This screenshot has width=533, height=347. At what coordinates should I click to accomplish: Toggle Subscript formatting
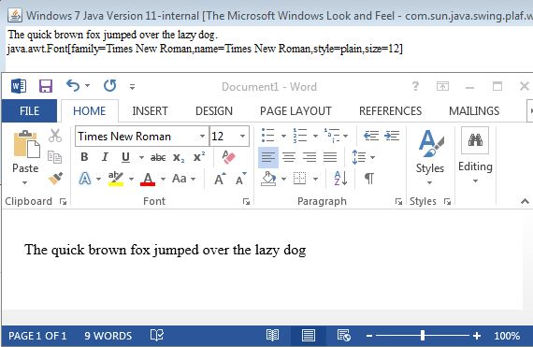tap(179, 157)
